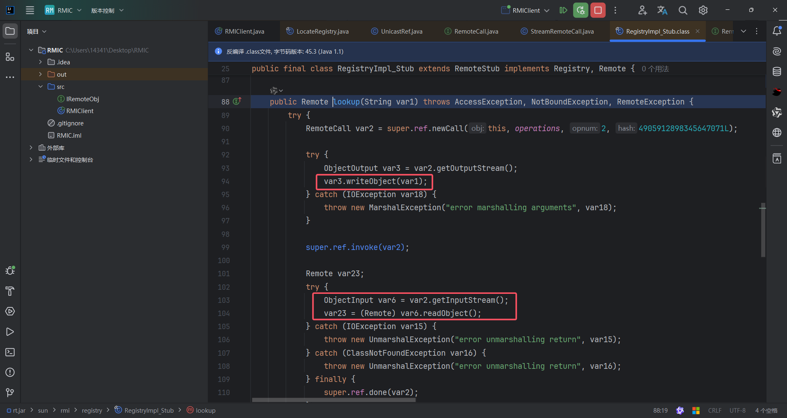Screen dimensions: 787x418
Task: Open the Database tool window
Action: [x=777, y=72]
